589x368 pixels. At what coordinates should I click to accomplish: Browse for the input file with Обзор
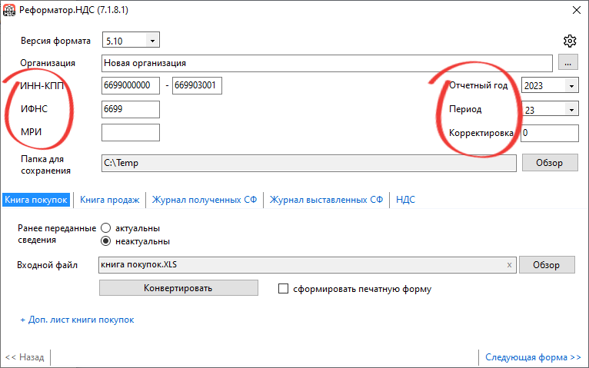[x=547, y=265]
